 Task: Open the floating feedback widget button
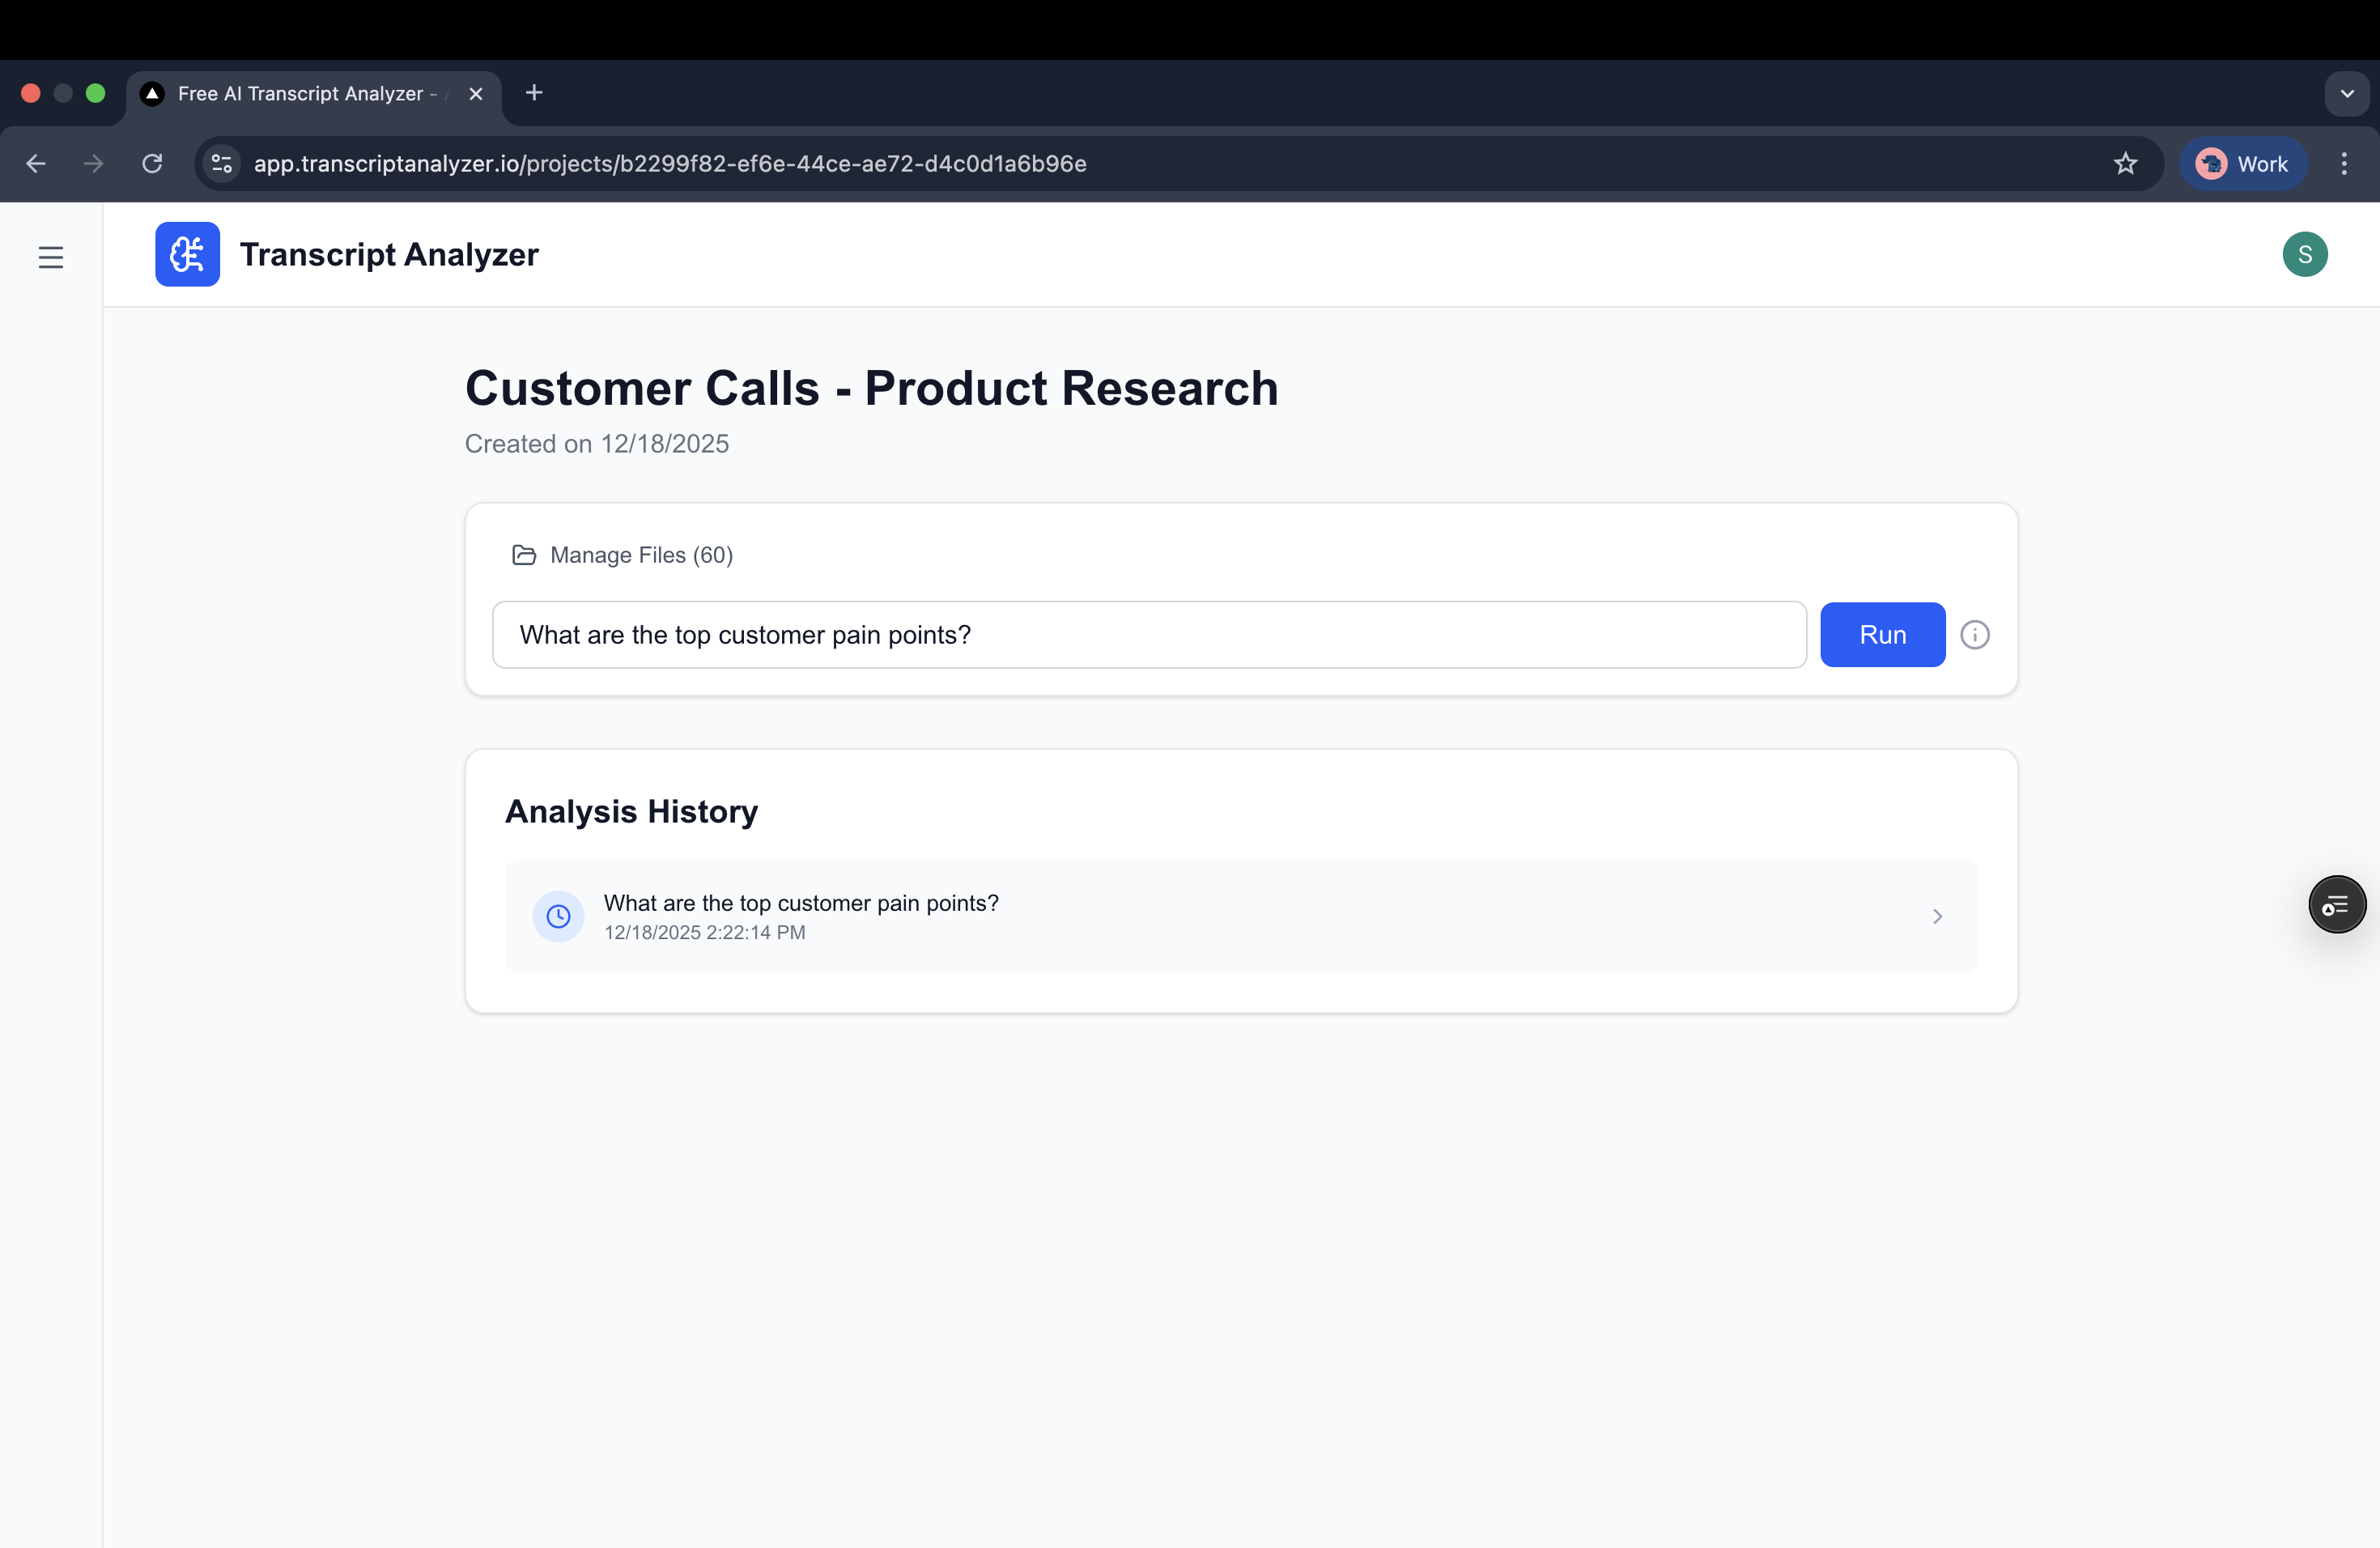pos(2337,904)
